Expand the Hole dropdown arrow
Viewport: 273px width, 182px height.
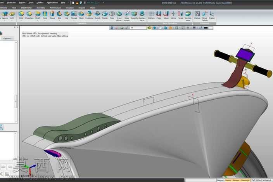tap(45, 21)
